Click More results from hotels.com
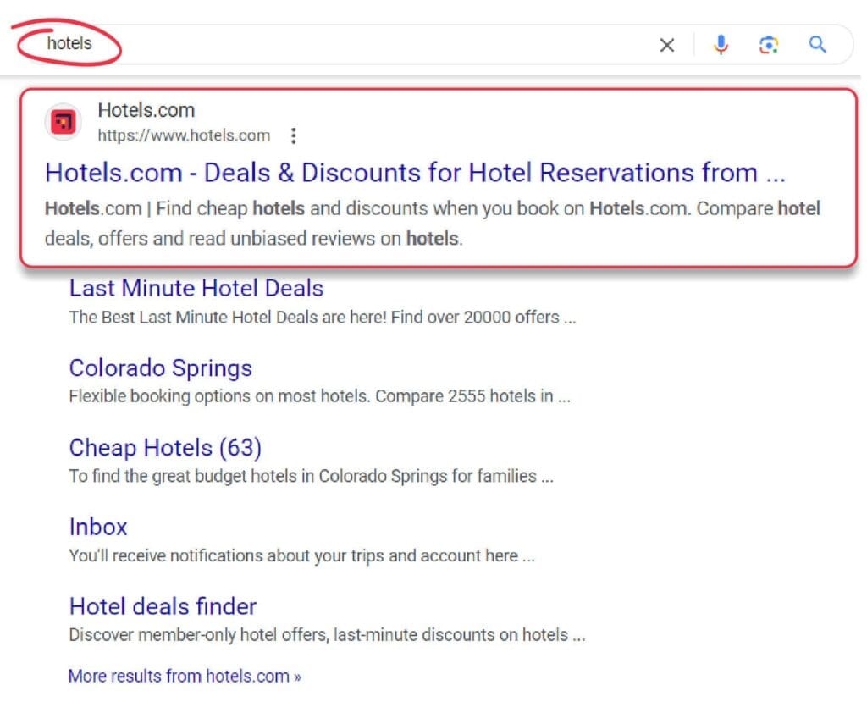Viewport: 867px width, 713px height. (x=184, y=676)
